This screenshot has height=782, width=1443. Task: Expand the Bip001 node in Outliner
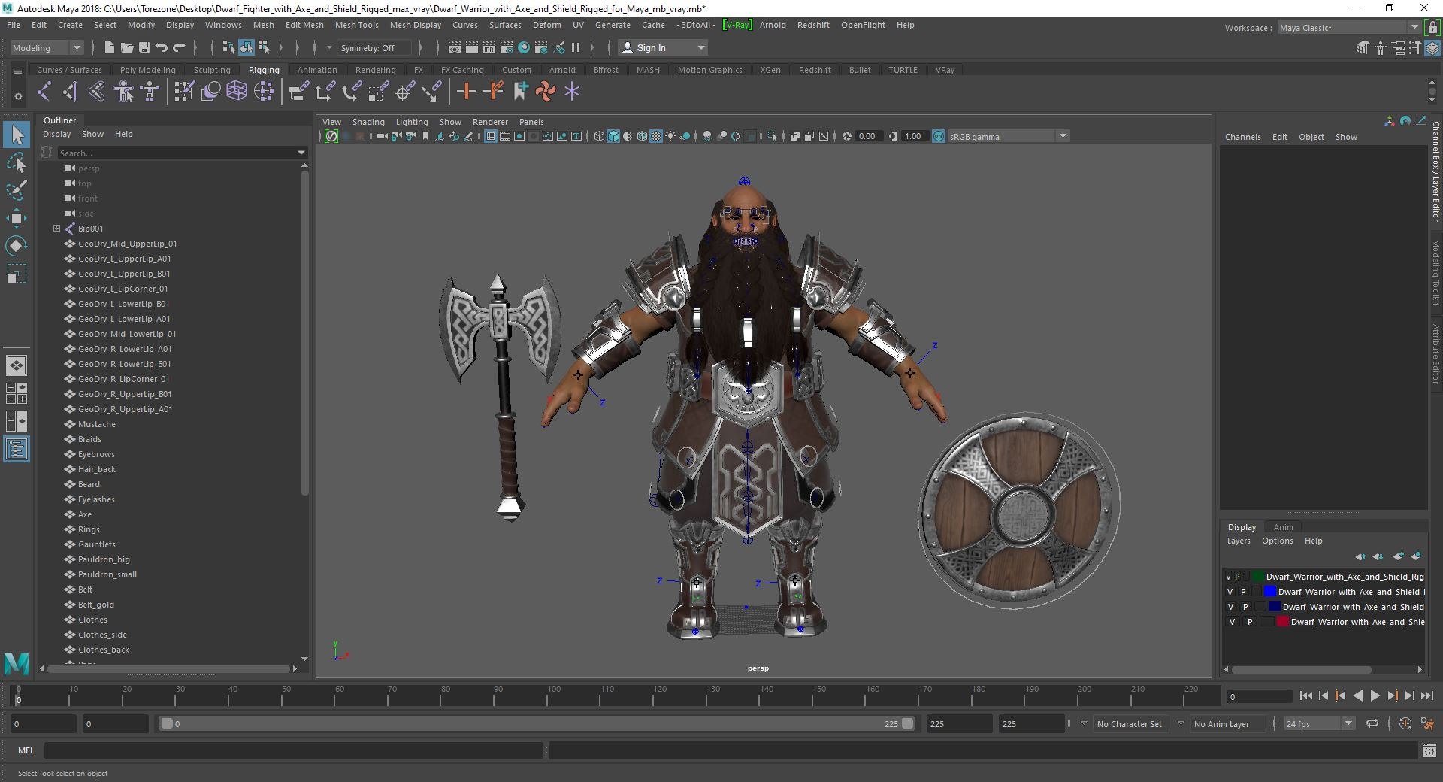click(56, 229)
